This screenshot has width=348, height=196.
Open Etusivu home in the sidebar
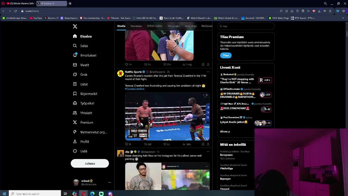[82, 36]
